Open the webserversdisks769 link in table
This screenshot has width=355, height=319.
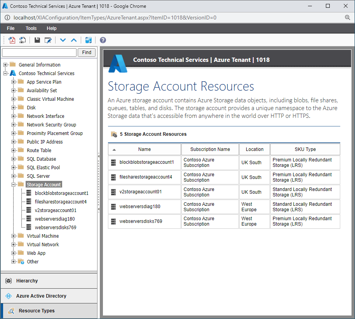(141, 221)
